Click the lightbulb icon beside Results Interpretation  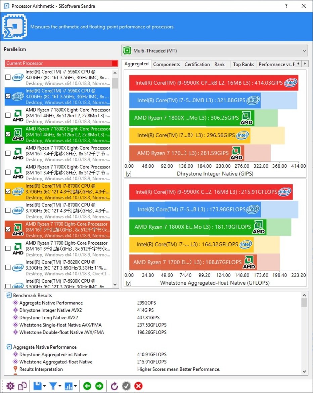15,369
